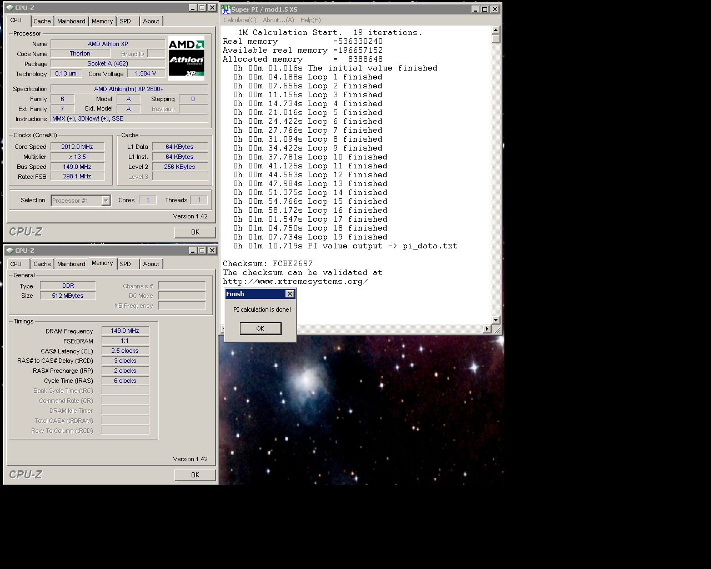711x569 pixels.
Task: Click the Loop 19 finished line
Action: [311, 237]
